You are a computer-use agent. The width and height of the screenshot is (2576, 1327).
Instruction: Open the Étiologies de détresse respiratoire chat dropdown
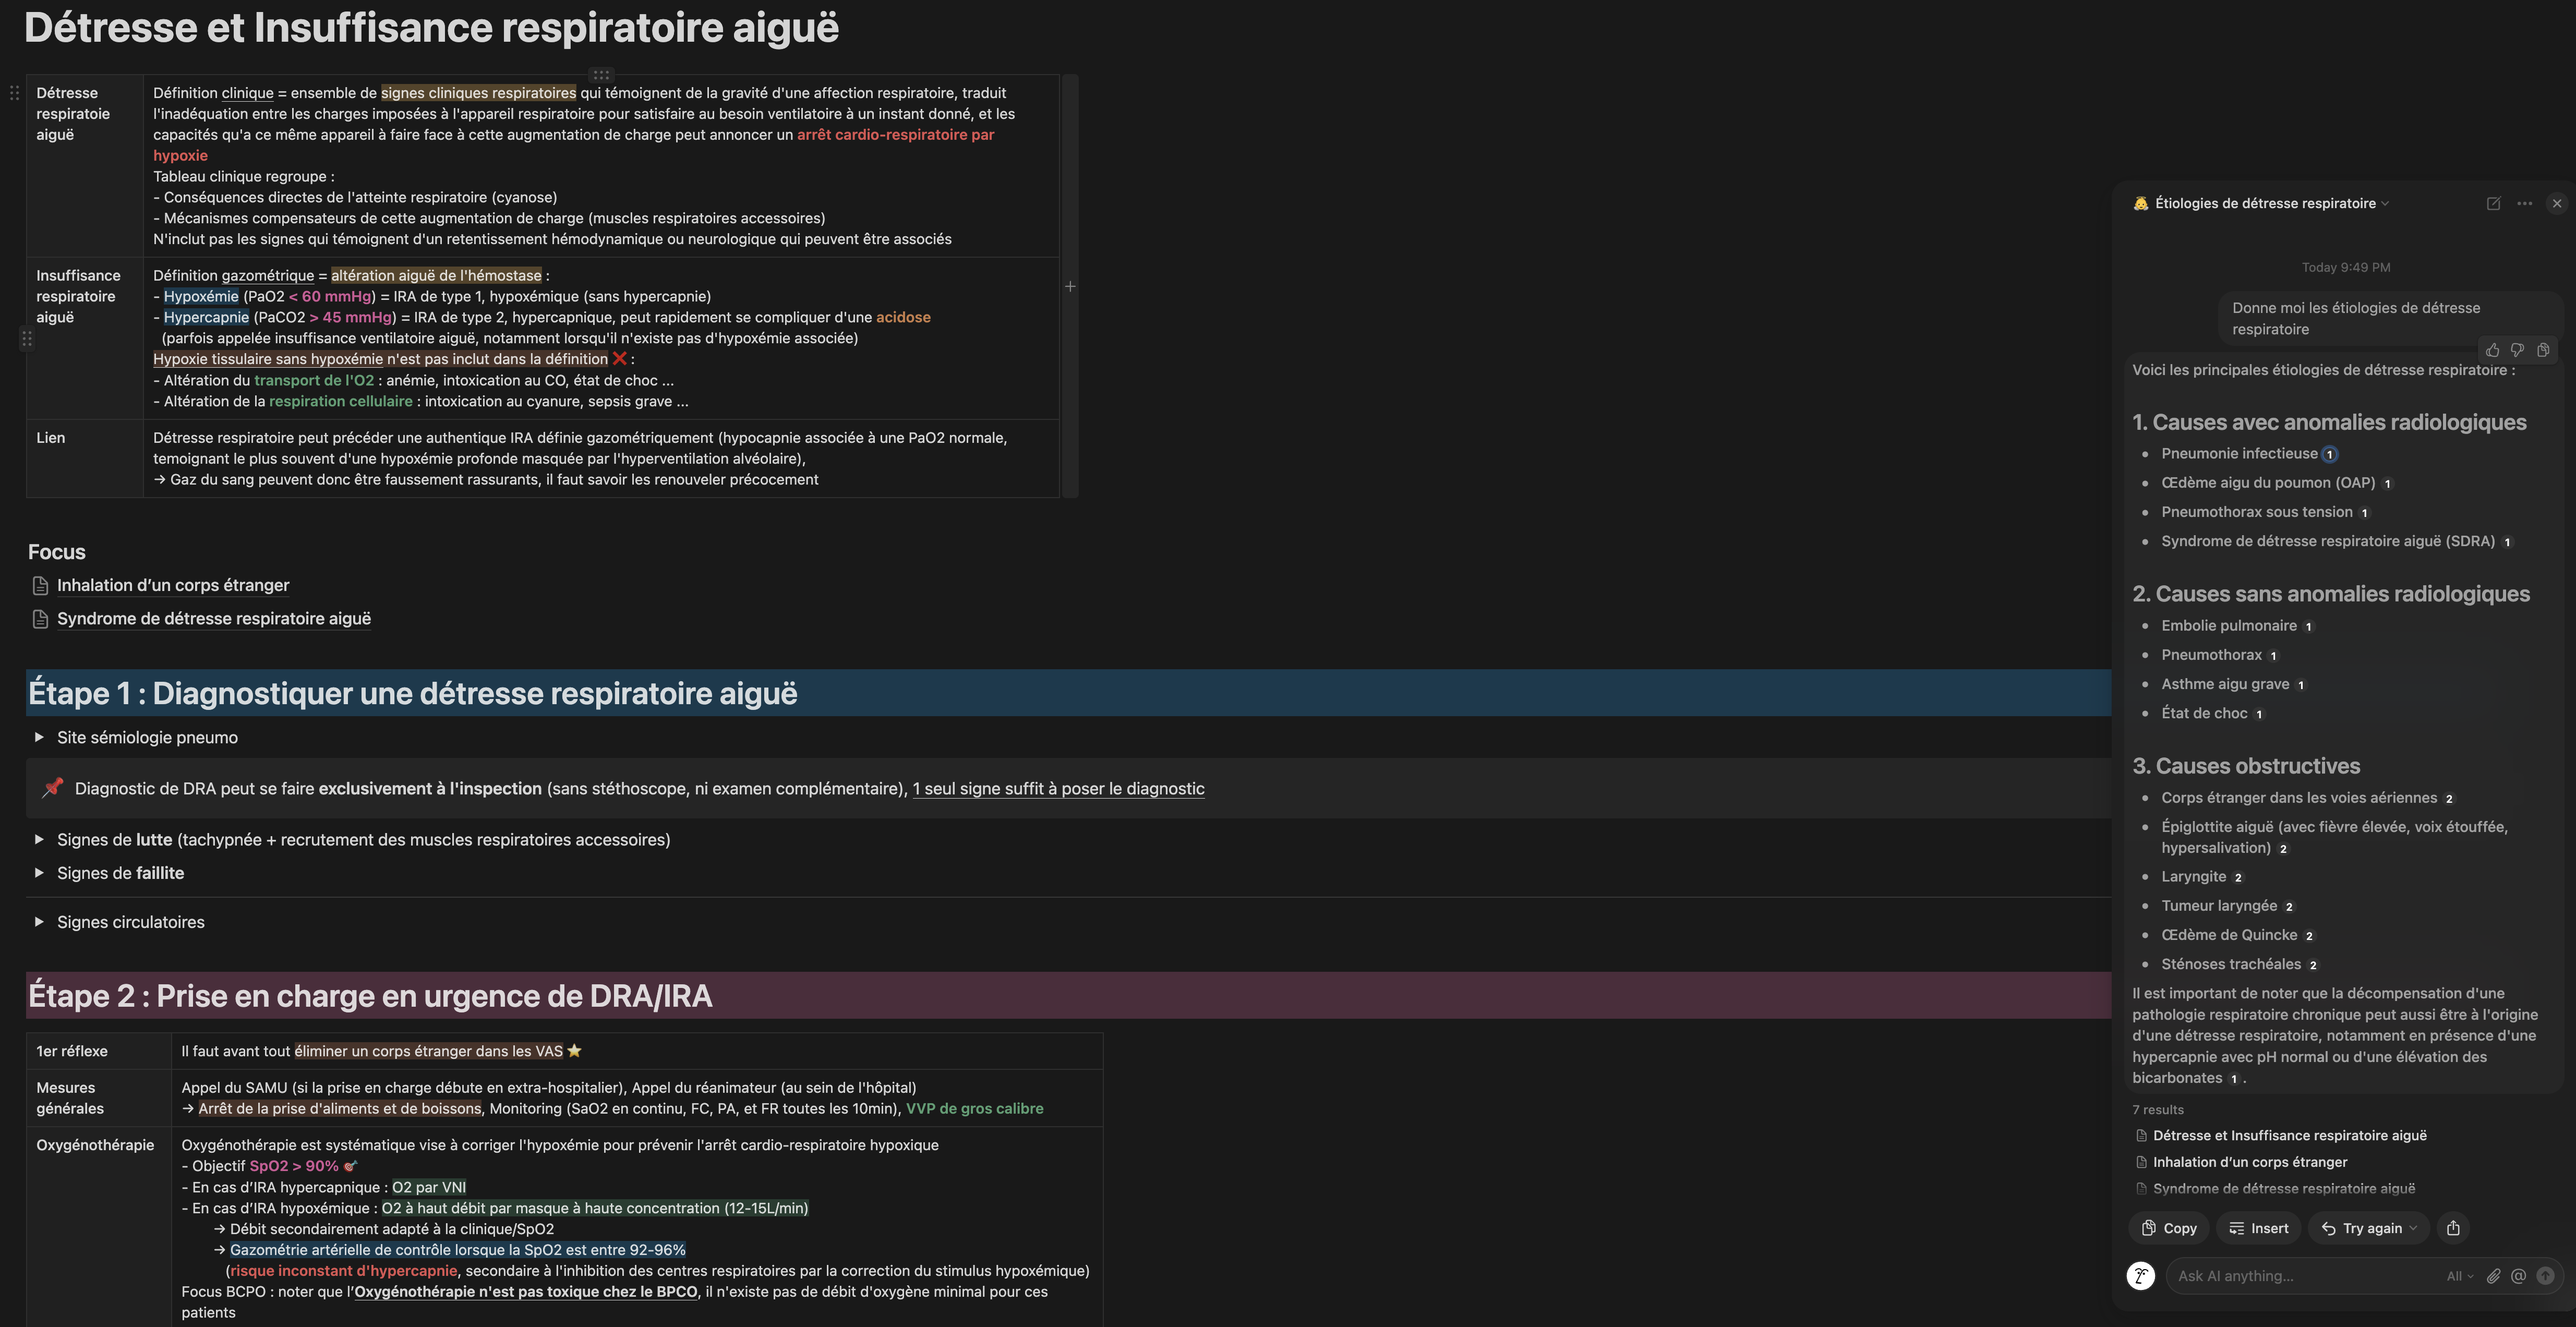(x=2267, y=203)
